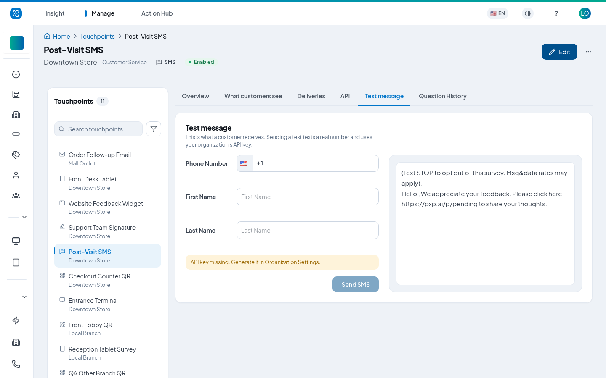The height and width of the screenshot is (378, 606).
Task: Select the Test message tab
Action: tap(384, 96)
